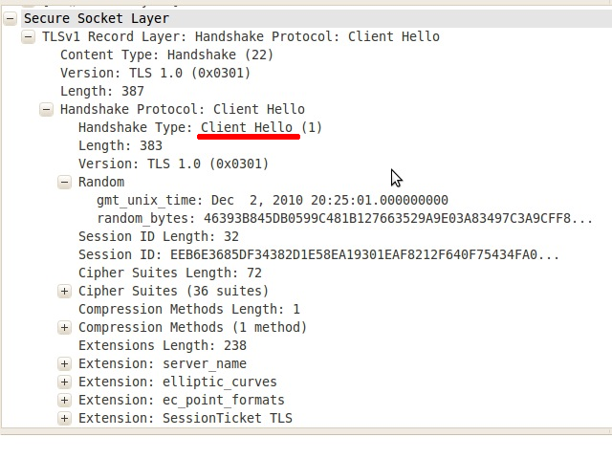Collapse the Secure Socket Layer node
Image resolution: width=612 pixels, height=459 pixels.
pyautogui.click(x=11, y=18)
